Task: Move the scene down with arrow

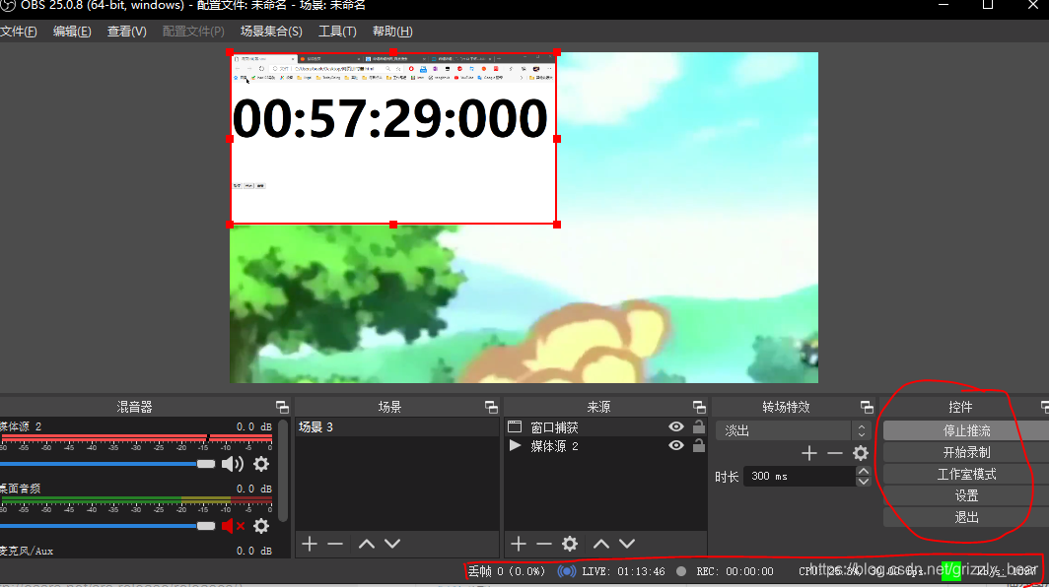Action: [392, 544]
